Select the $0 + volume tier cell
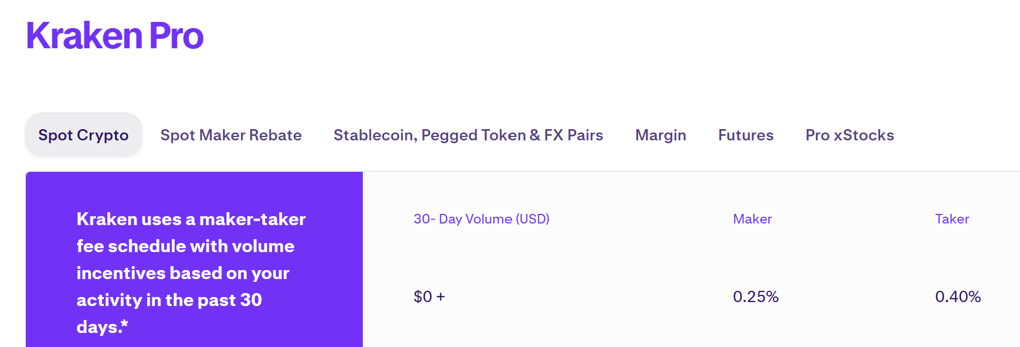The image size is (1020, 347). tap(429, 296)
